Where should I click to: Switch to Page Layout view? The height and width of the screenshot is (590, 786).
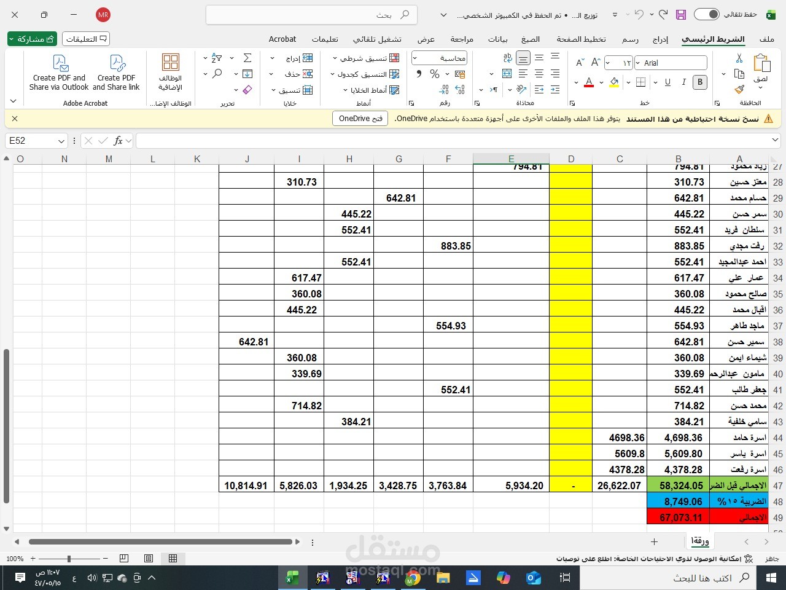[x=148, y=559]
